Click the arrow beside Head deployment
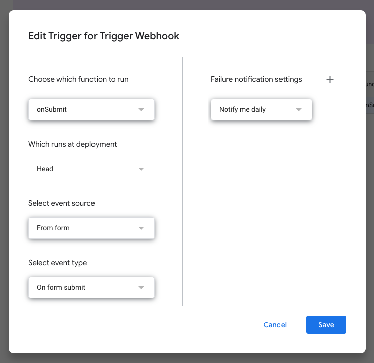 pos(141,169)
